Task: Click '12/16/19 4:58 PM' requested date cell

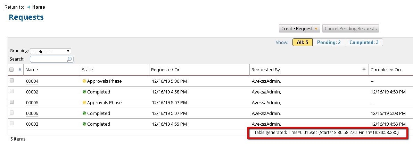Action: coord(170,92)
